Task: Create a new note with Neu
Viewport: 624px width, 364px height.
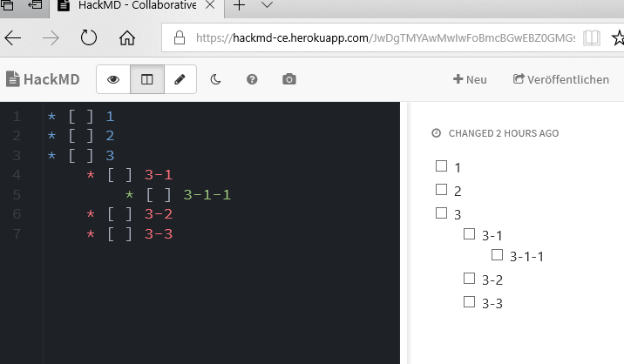Action: pos(470,79)
